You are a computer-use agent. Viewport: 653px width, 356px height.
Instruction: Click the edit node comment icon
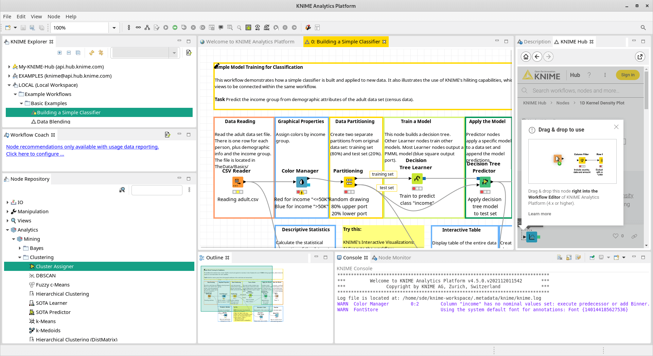click(221, 28)
